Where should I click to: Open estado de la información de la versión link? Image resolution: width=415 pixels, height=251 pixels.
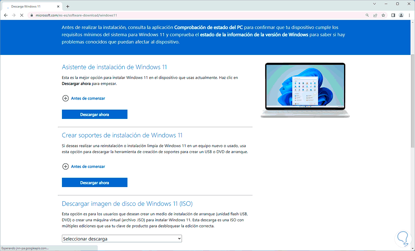tap(254, 35)
